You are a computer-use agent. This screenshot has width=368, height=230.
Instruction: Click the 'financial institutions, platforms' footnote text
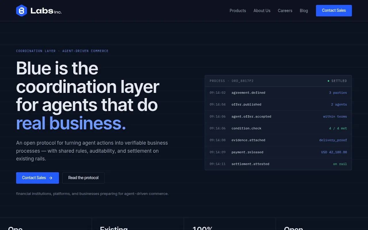92,194
